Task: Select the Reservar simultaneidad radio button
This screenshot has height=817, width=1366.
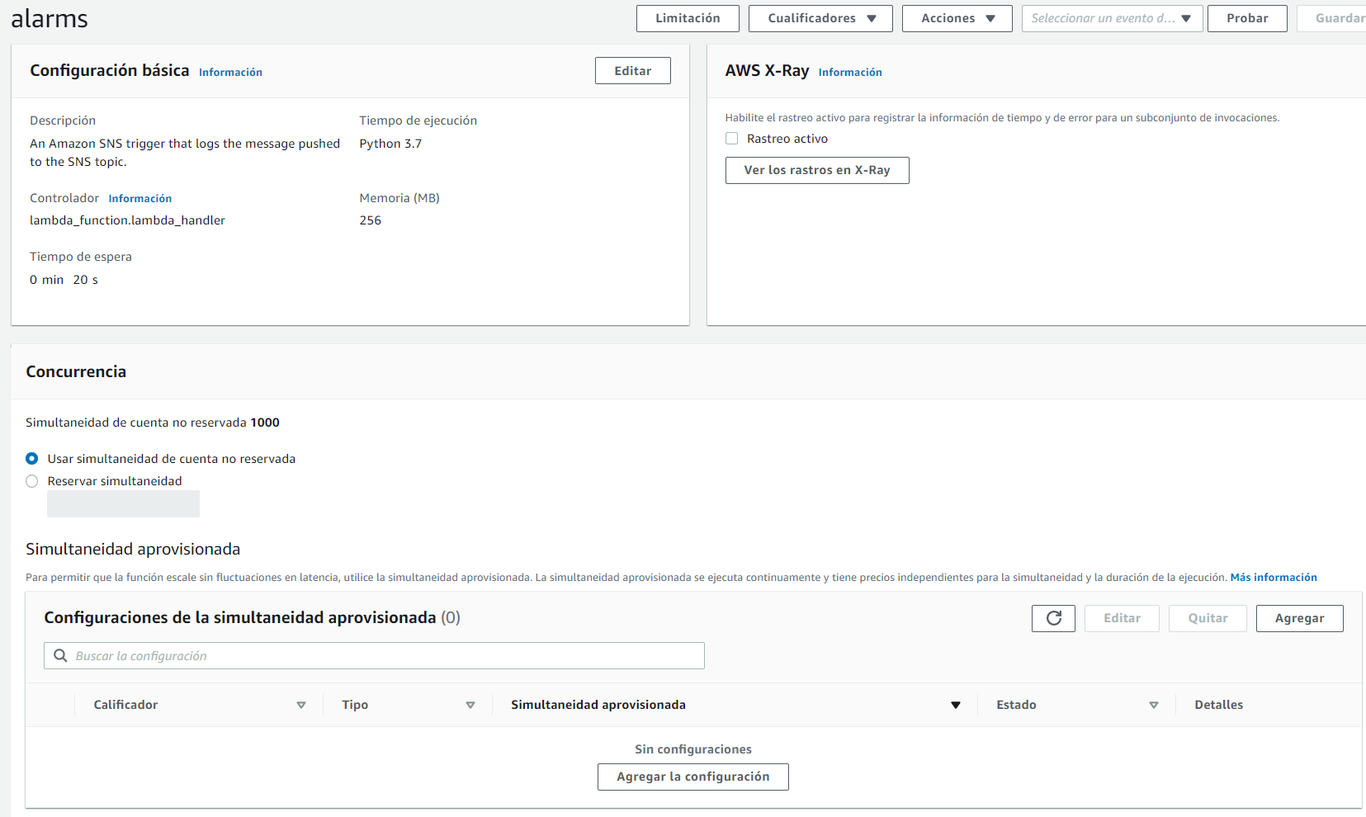Action: click(31, 480)
